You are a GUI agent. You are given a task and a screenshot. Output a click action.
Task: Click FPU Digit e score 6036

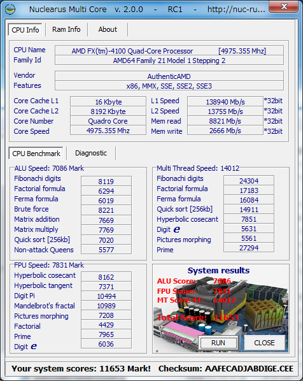(x=106, y=344)
